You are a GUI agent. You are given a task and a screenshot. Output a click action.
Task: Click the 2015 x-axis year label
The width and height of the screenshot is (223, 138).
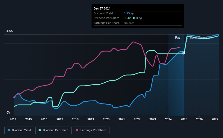coord(29,119)
